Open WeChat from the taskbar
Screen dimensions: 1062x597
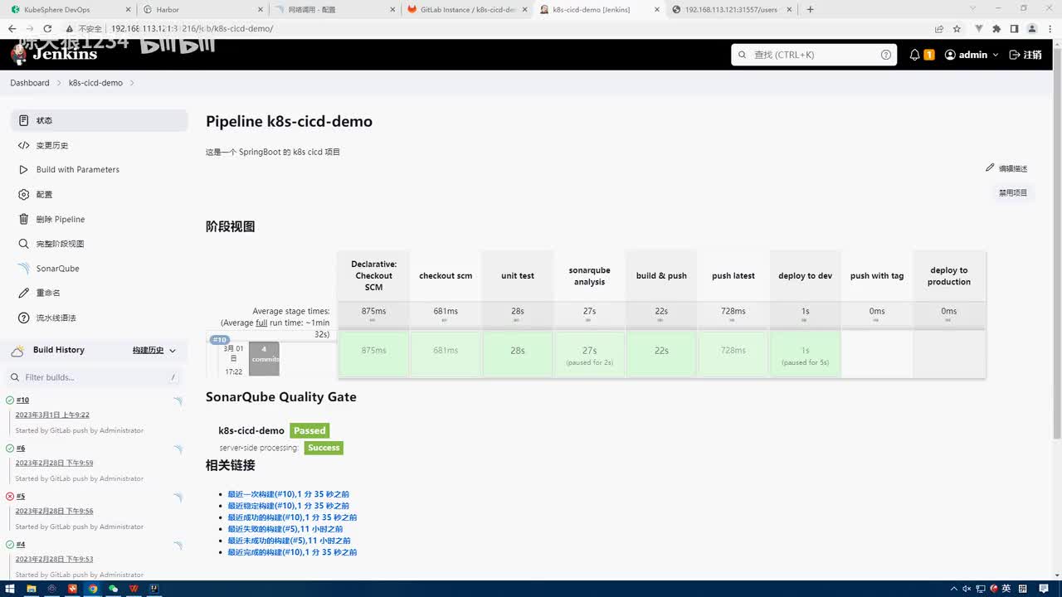114,589
